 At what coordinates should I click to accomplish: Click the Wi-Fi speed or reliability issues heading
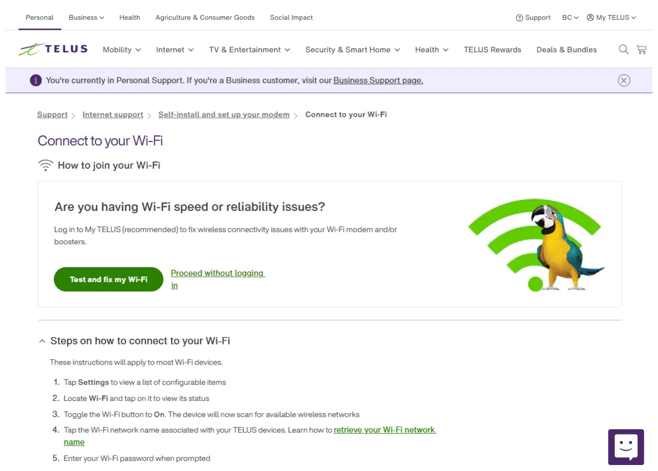tap(190, 207)
